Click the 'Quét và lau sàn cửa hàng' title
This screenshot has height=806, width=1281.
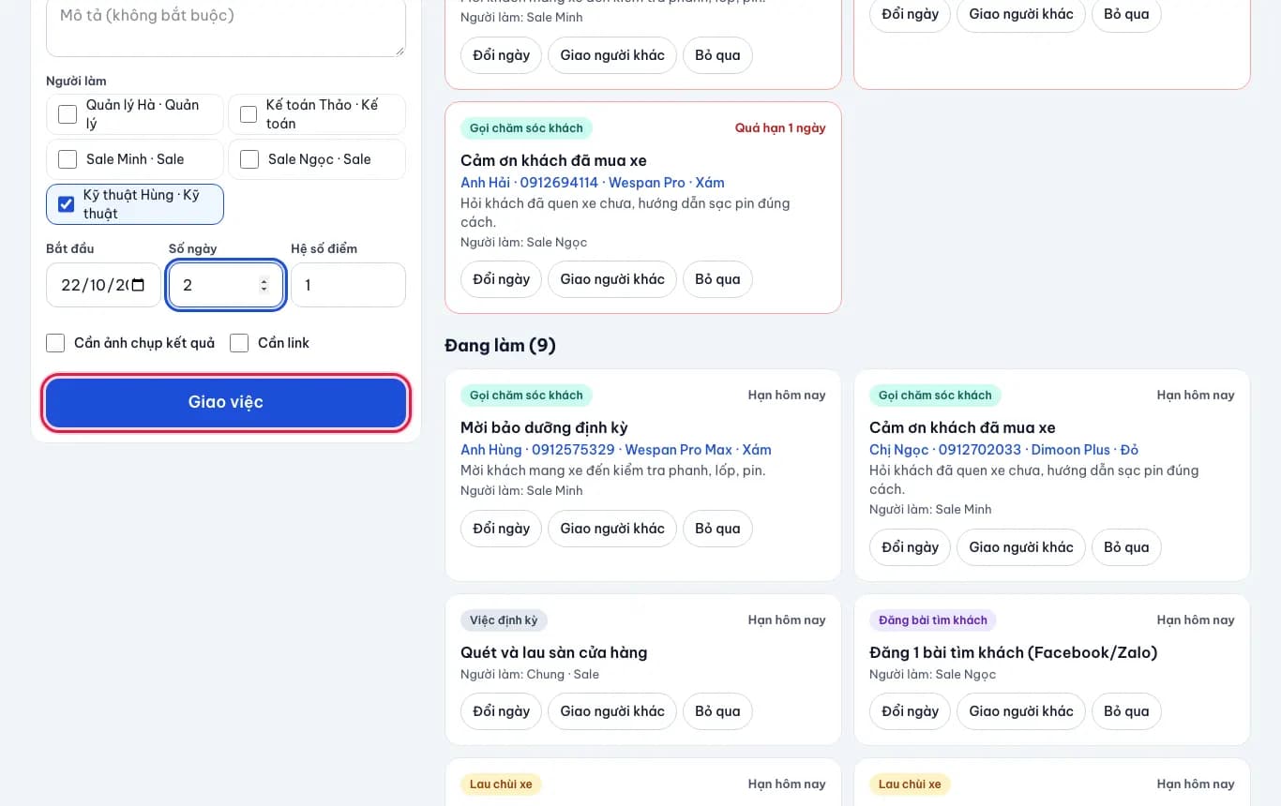click(554, 652)
